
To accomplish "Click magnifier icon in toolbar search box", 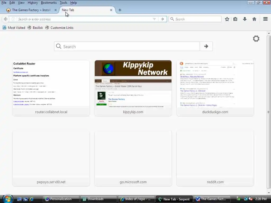I will coord(172,19).
